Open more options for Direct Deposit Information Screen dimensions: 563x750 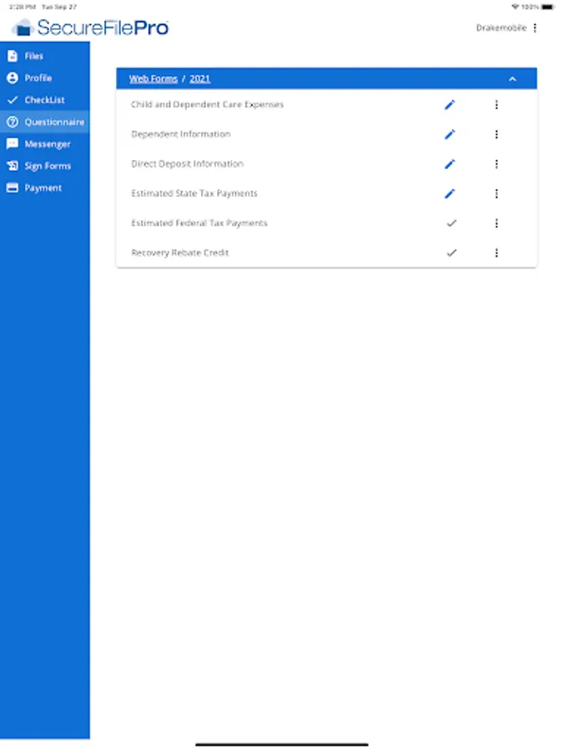(x=496, y=164)
